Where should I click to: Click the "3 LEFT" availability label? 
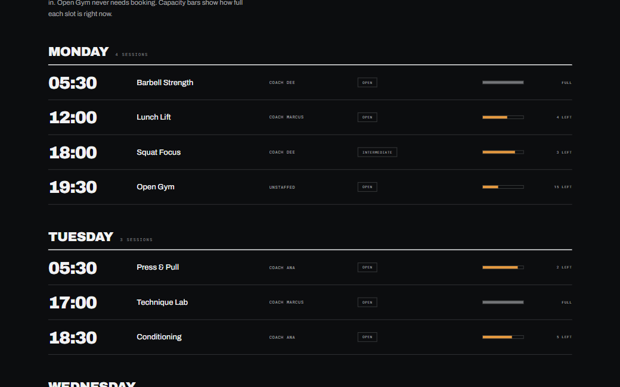(564, 152)
